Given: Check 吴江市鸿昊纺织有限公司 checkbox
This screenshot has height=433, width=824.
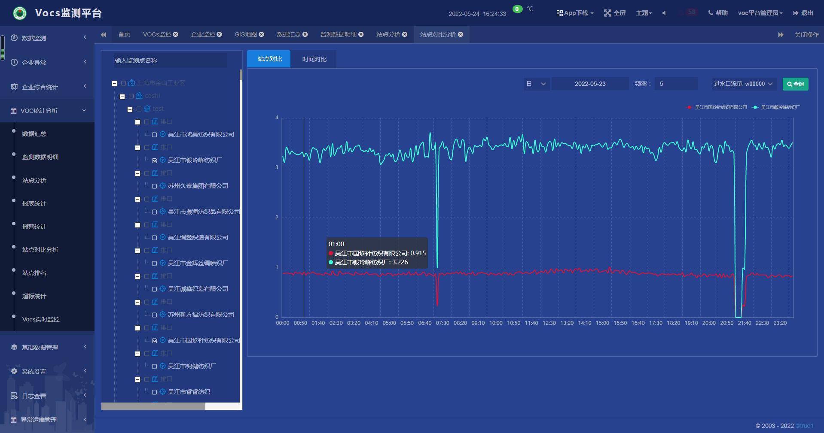Looking at the screenshot, I should click(155, 135).
